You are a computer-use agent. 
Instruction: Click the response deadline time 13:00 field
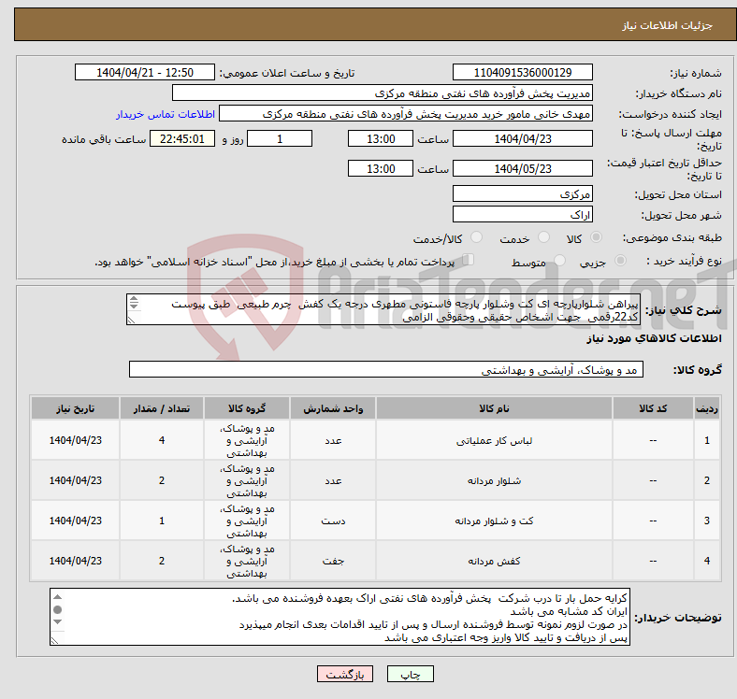pos(381,139)
